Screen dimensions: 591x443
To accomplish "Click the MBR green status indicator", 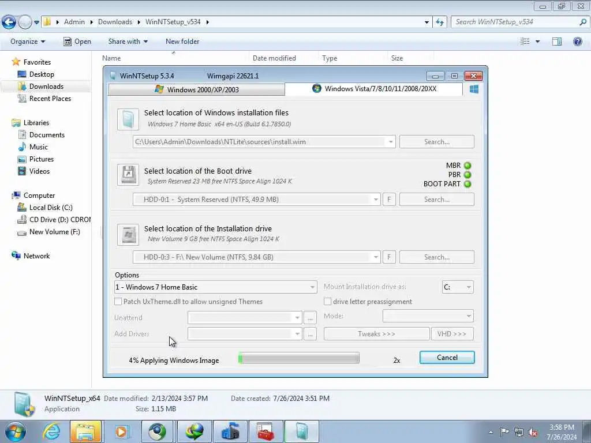I will [x=467, y=166].
